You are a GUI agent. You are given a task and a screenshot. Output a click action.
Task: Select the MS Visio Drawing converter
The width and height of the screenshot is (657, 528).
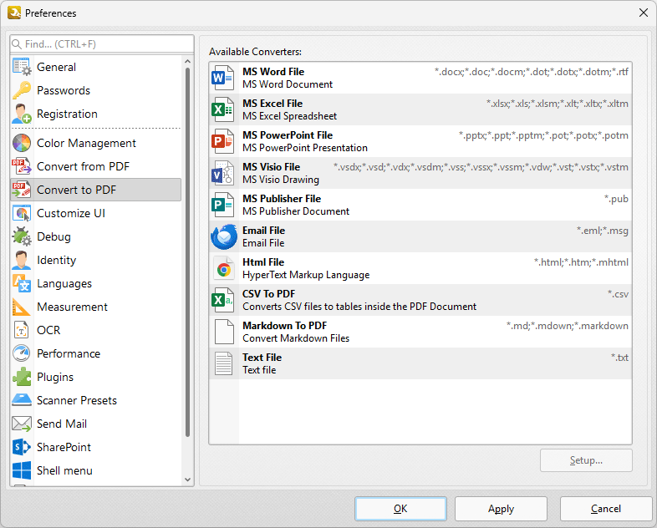[420, 173]
